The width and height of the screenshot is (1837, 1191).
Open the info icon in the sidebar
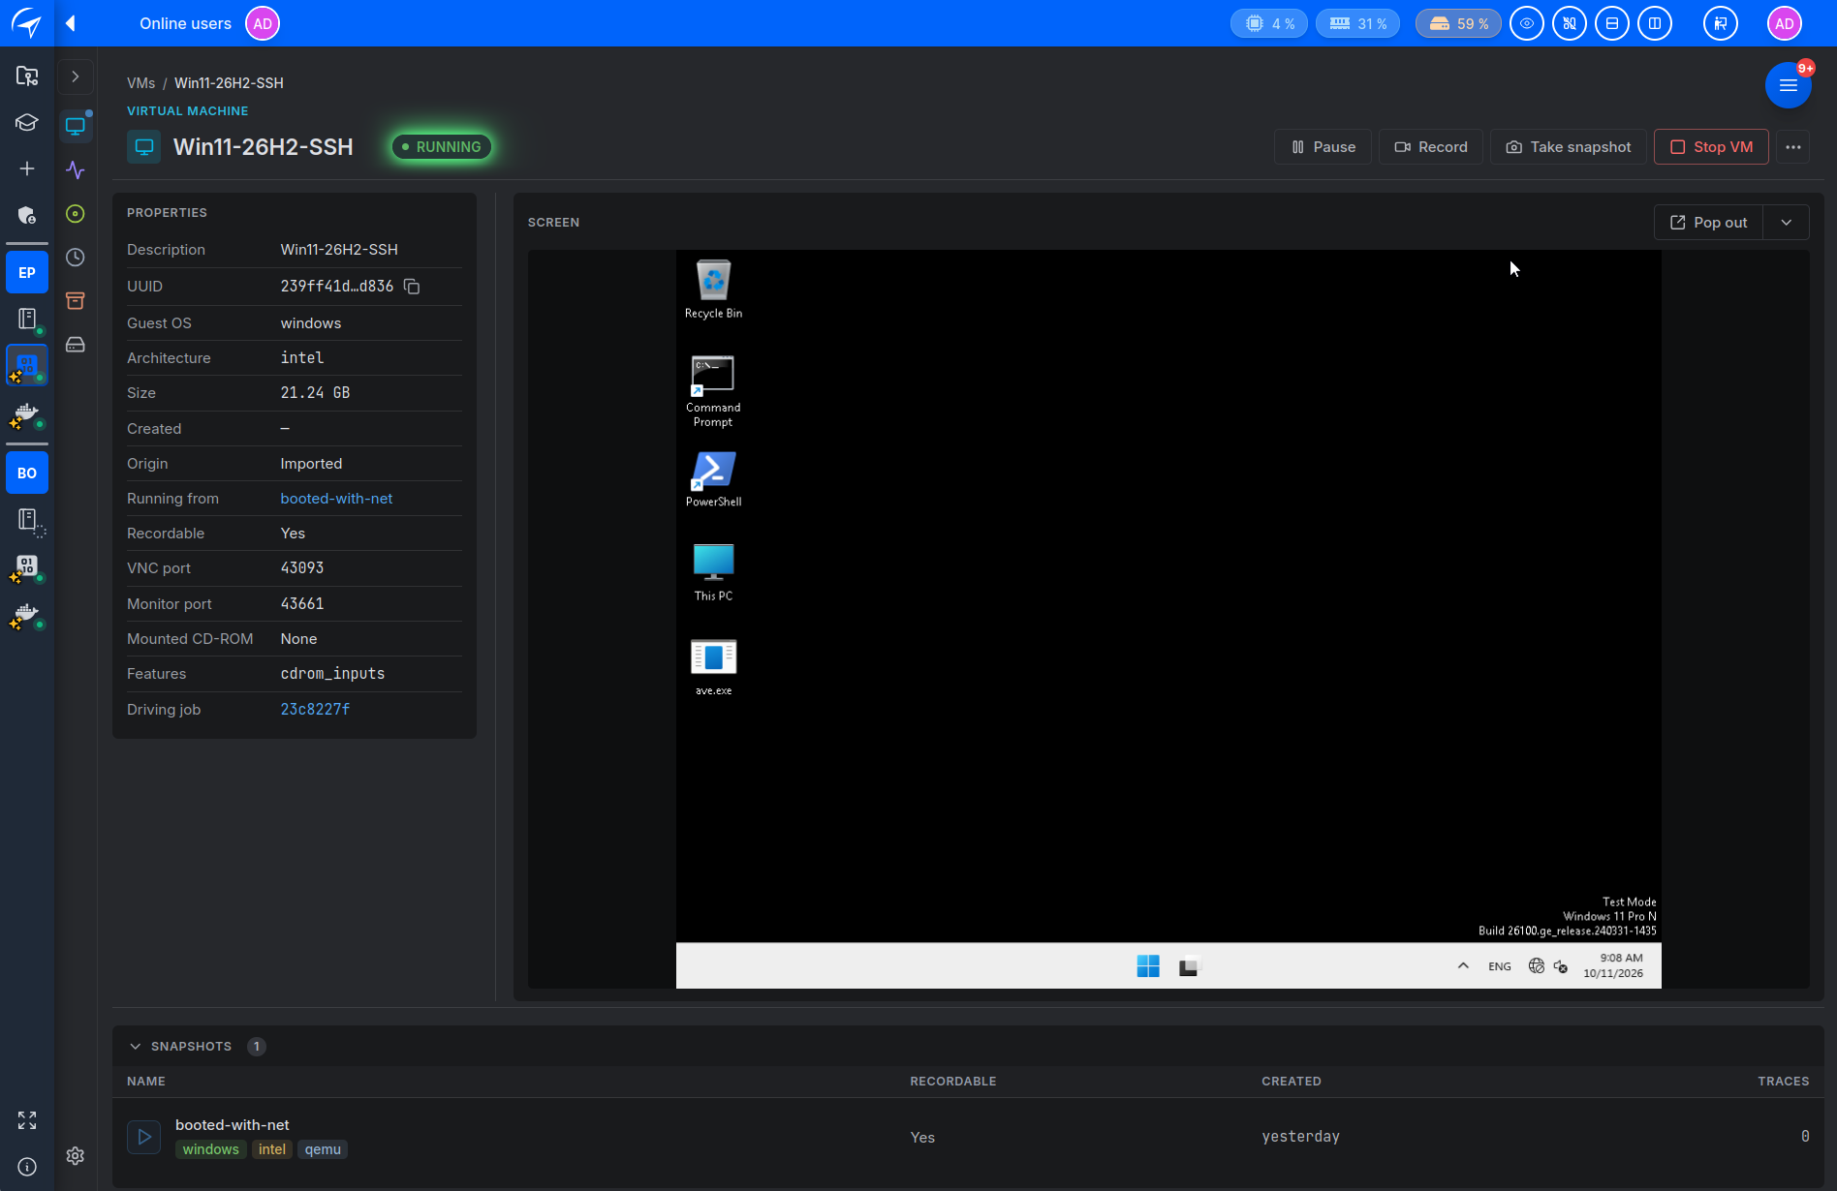27,1167
